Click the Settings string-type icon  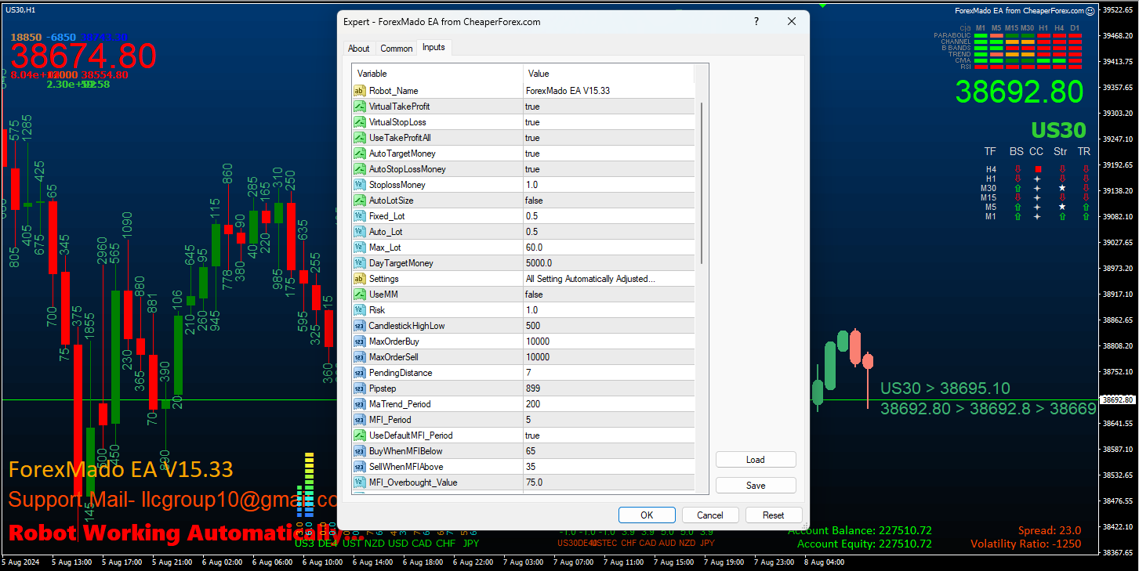[x=360, y=279]
